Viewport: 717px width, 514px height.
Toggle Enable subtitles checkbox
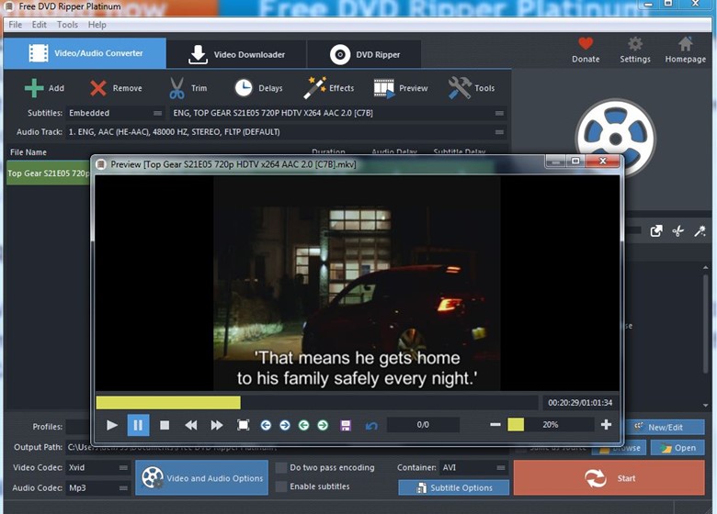click(x=281, y=486)
